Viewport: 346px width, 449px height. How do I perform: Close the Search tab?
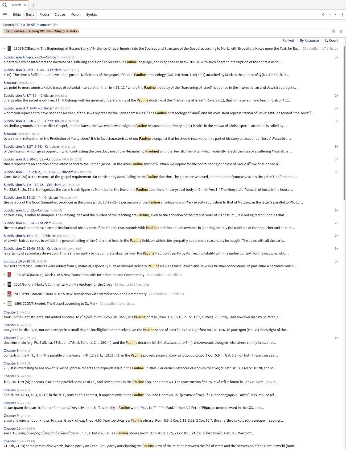(25, 5)
